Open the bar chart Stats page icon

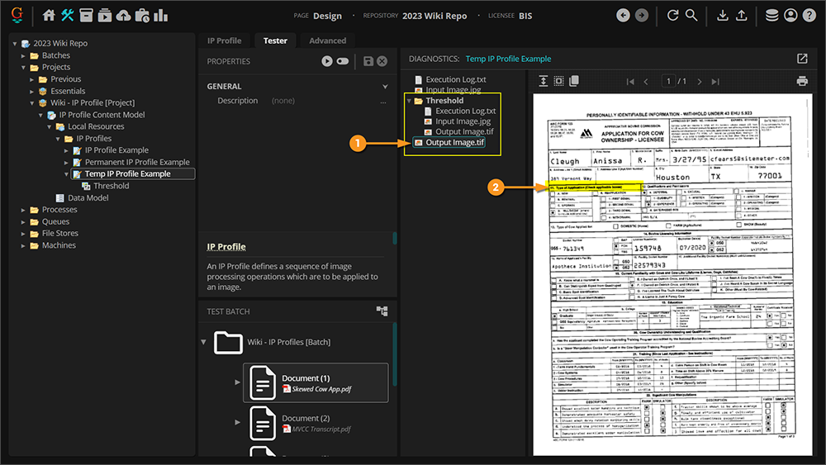(x=160, y=16)
